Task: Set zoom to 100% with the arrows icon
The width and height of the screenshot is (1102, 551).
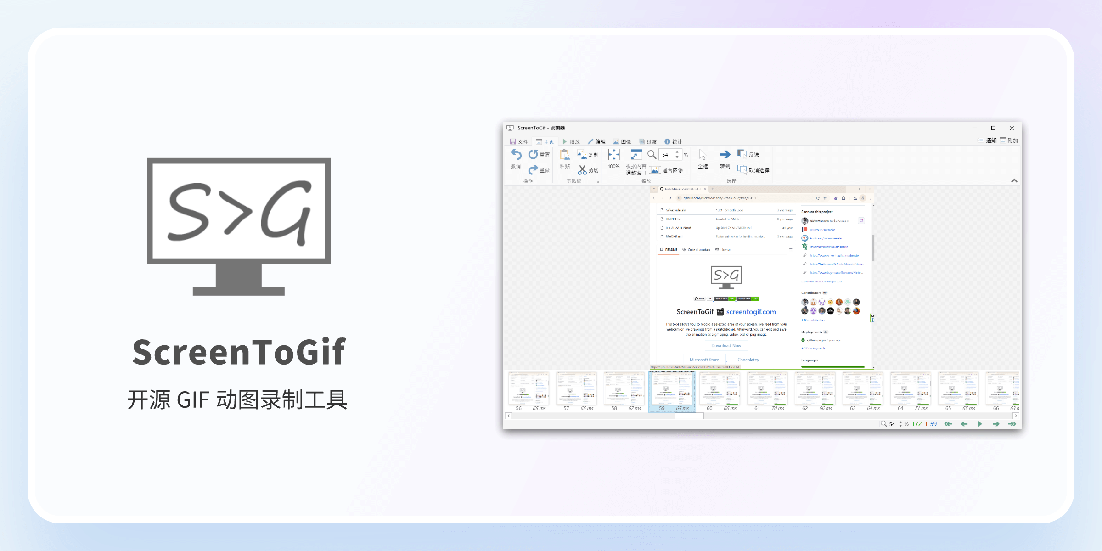Action: tap(614, 154)
